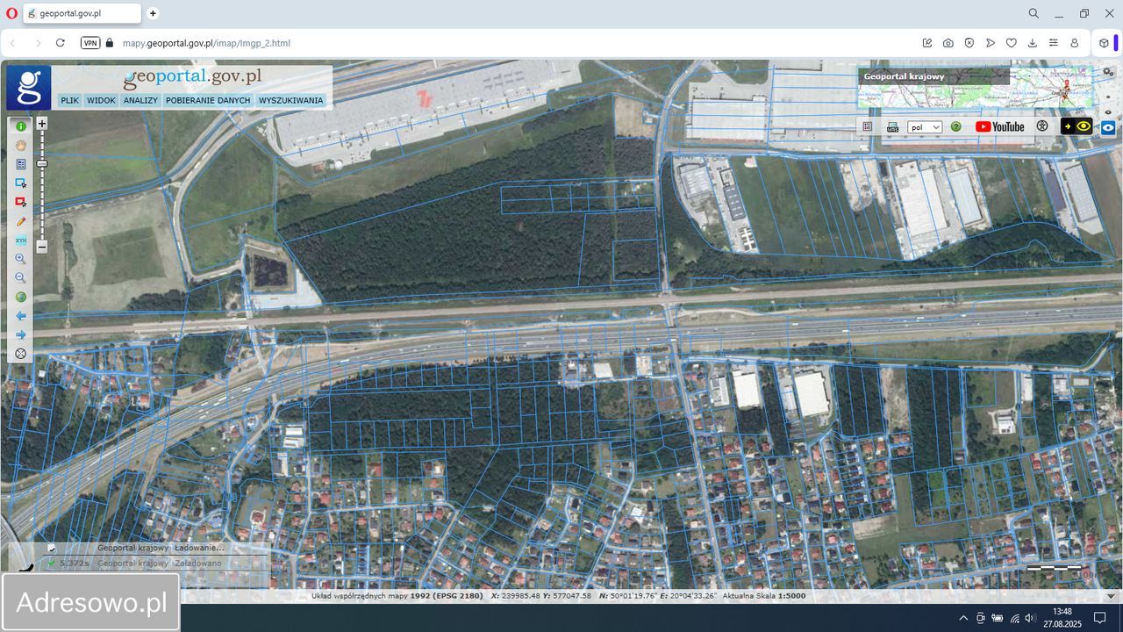Open the YouTube channel link
The height and width of the screenshot is (632, 1123).
pyautogui.click(x=999, y=126)
